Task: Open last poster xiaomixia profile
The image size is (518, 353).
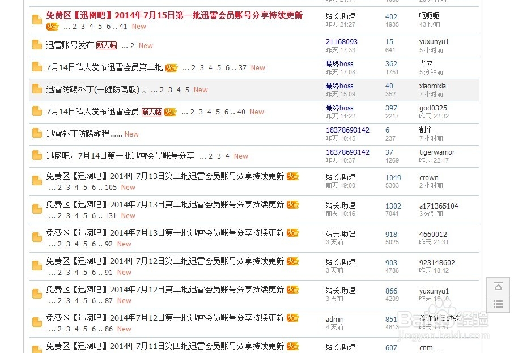Action: [x=432, y=86]
